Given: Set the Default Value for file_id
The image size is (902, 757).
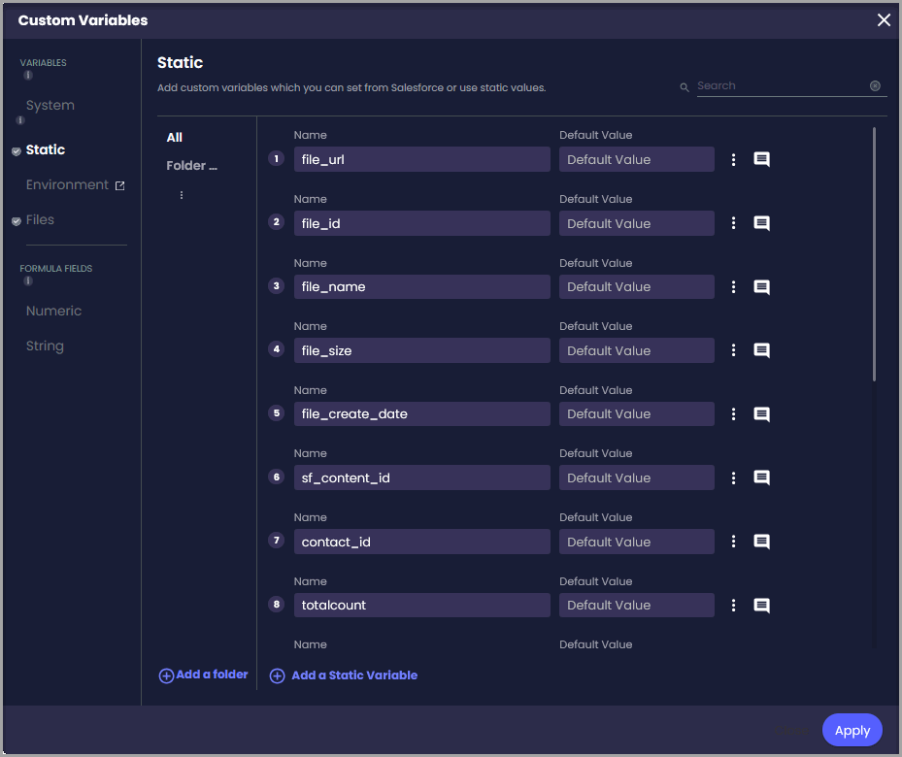Looking at the screenshot, I should 636,223.
